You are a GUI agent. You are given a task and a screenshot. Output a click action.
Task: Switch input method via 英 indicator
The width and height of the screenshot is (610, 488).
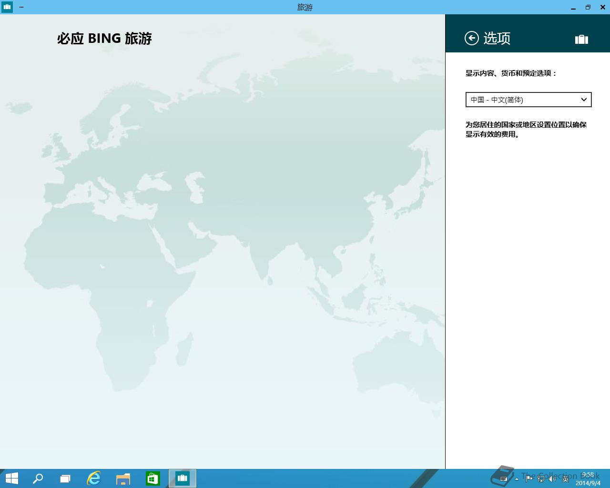(566, 479)
